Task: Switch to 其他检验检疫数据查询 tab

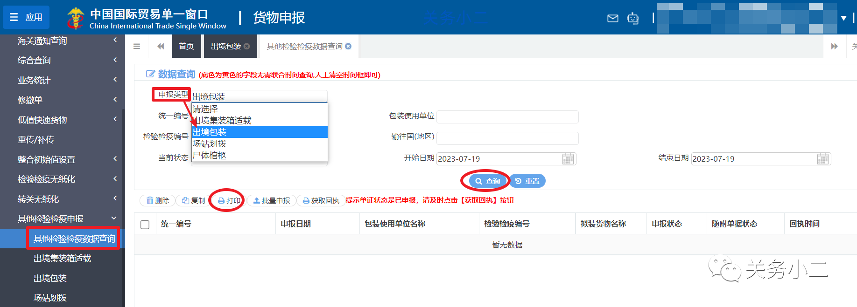Action: 304,46
